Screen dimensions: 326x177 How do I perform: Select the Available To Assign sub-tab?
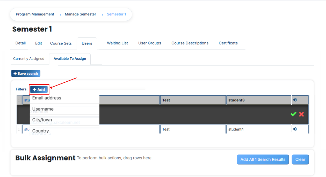tap(70, 59)
